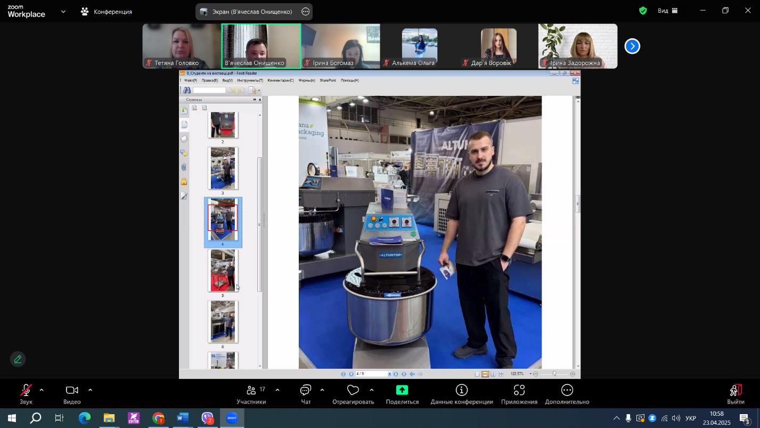Image resolution: width=760 pixels, height=428 pixels.
Task: Select page 3 thumbnail
Action: [x=223, y=168]
